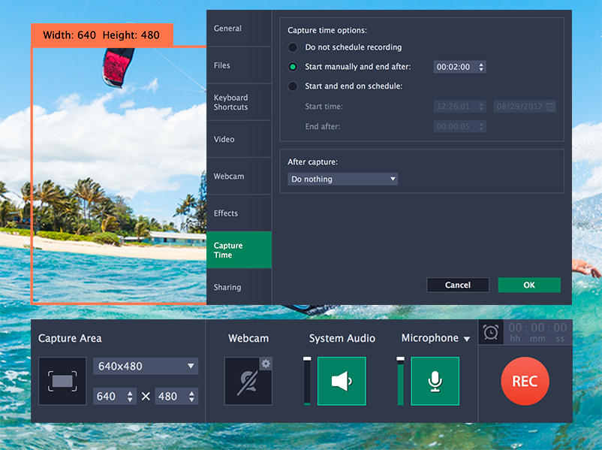Start recording with the REC button
Screen dimensions: 602x450
pos(525,381)
